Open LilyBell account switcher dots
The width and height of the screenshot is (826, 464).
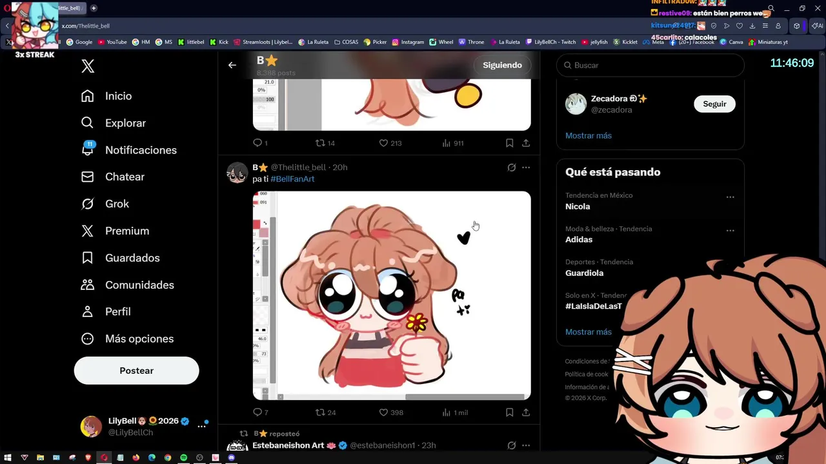tap(202, 426)
